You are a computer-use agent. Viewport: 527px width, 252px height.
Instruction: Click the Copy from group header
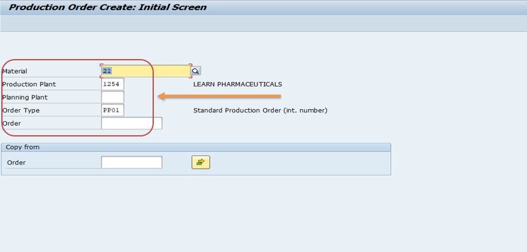click(x=196, y=147)
